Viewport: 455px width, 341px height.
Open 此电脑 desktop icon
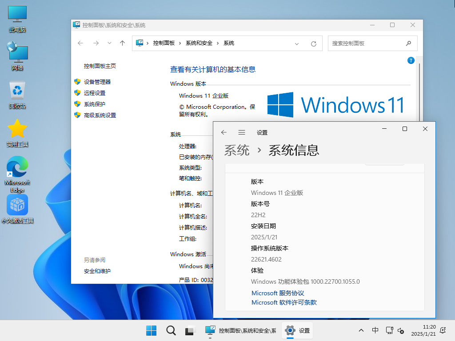pos(17,19)
